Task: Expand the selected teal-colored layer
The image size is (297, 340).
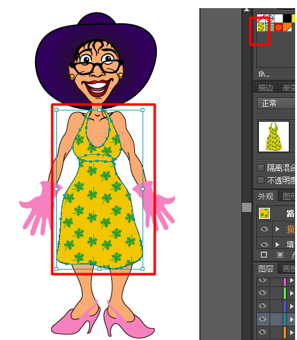Action: (292, 319)
